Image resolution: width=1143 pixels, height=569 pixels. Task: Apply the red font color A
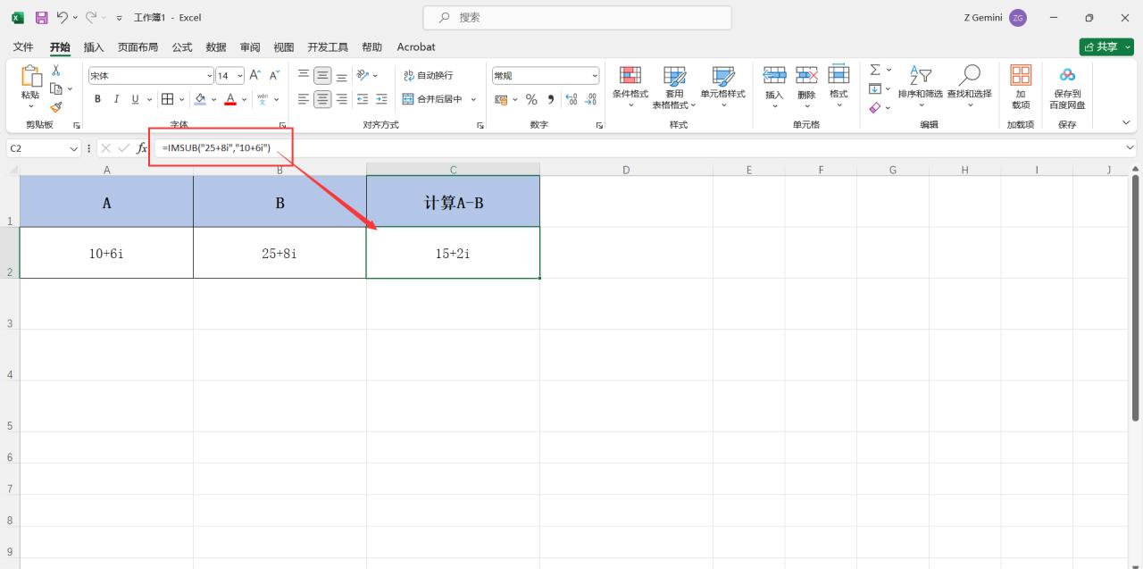coord(230,99)
